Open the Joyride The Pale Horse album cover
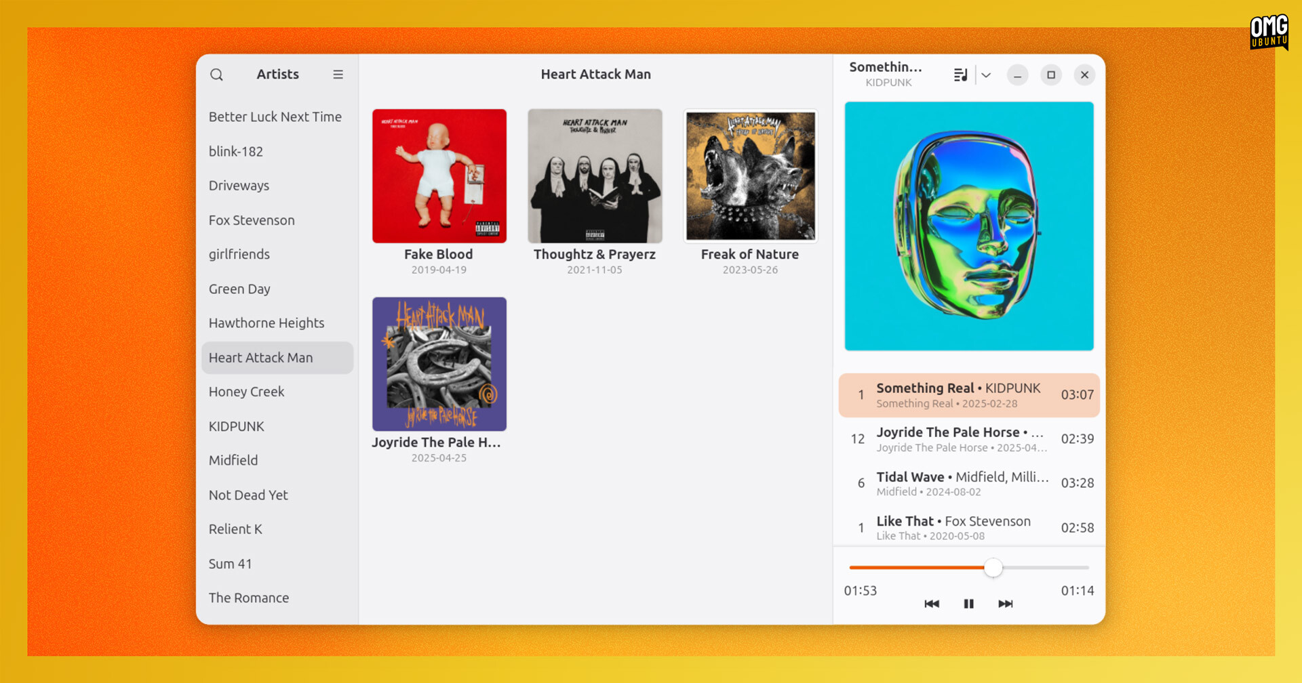The width and height of the screenshot is (1302, 683). tap(439, 364)
